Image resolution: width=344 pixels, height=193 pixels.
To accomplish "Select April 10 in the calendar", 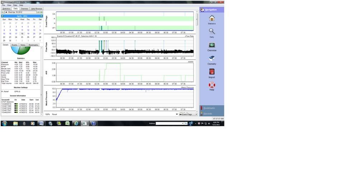I will coord(16,30).
